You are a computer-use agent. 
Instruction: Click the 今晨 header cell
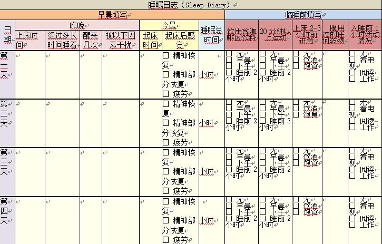(169, 25)
